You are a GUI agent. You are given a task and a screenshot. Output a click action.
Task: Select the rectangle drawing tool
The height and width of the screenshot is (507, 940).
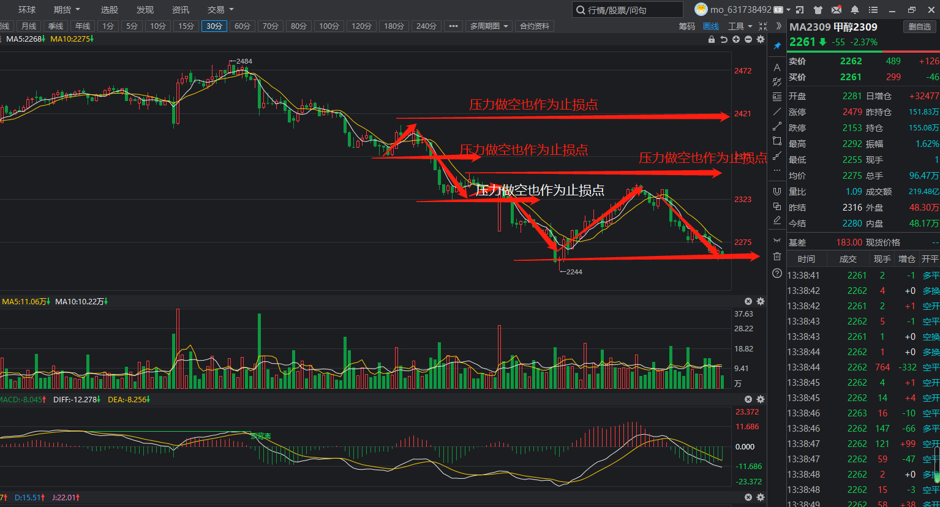777,141
